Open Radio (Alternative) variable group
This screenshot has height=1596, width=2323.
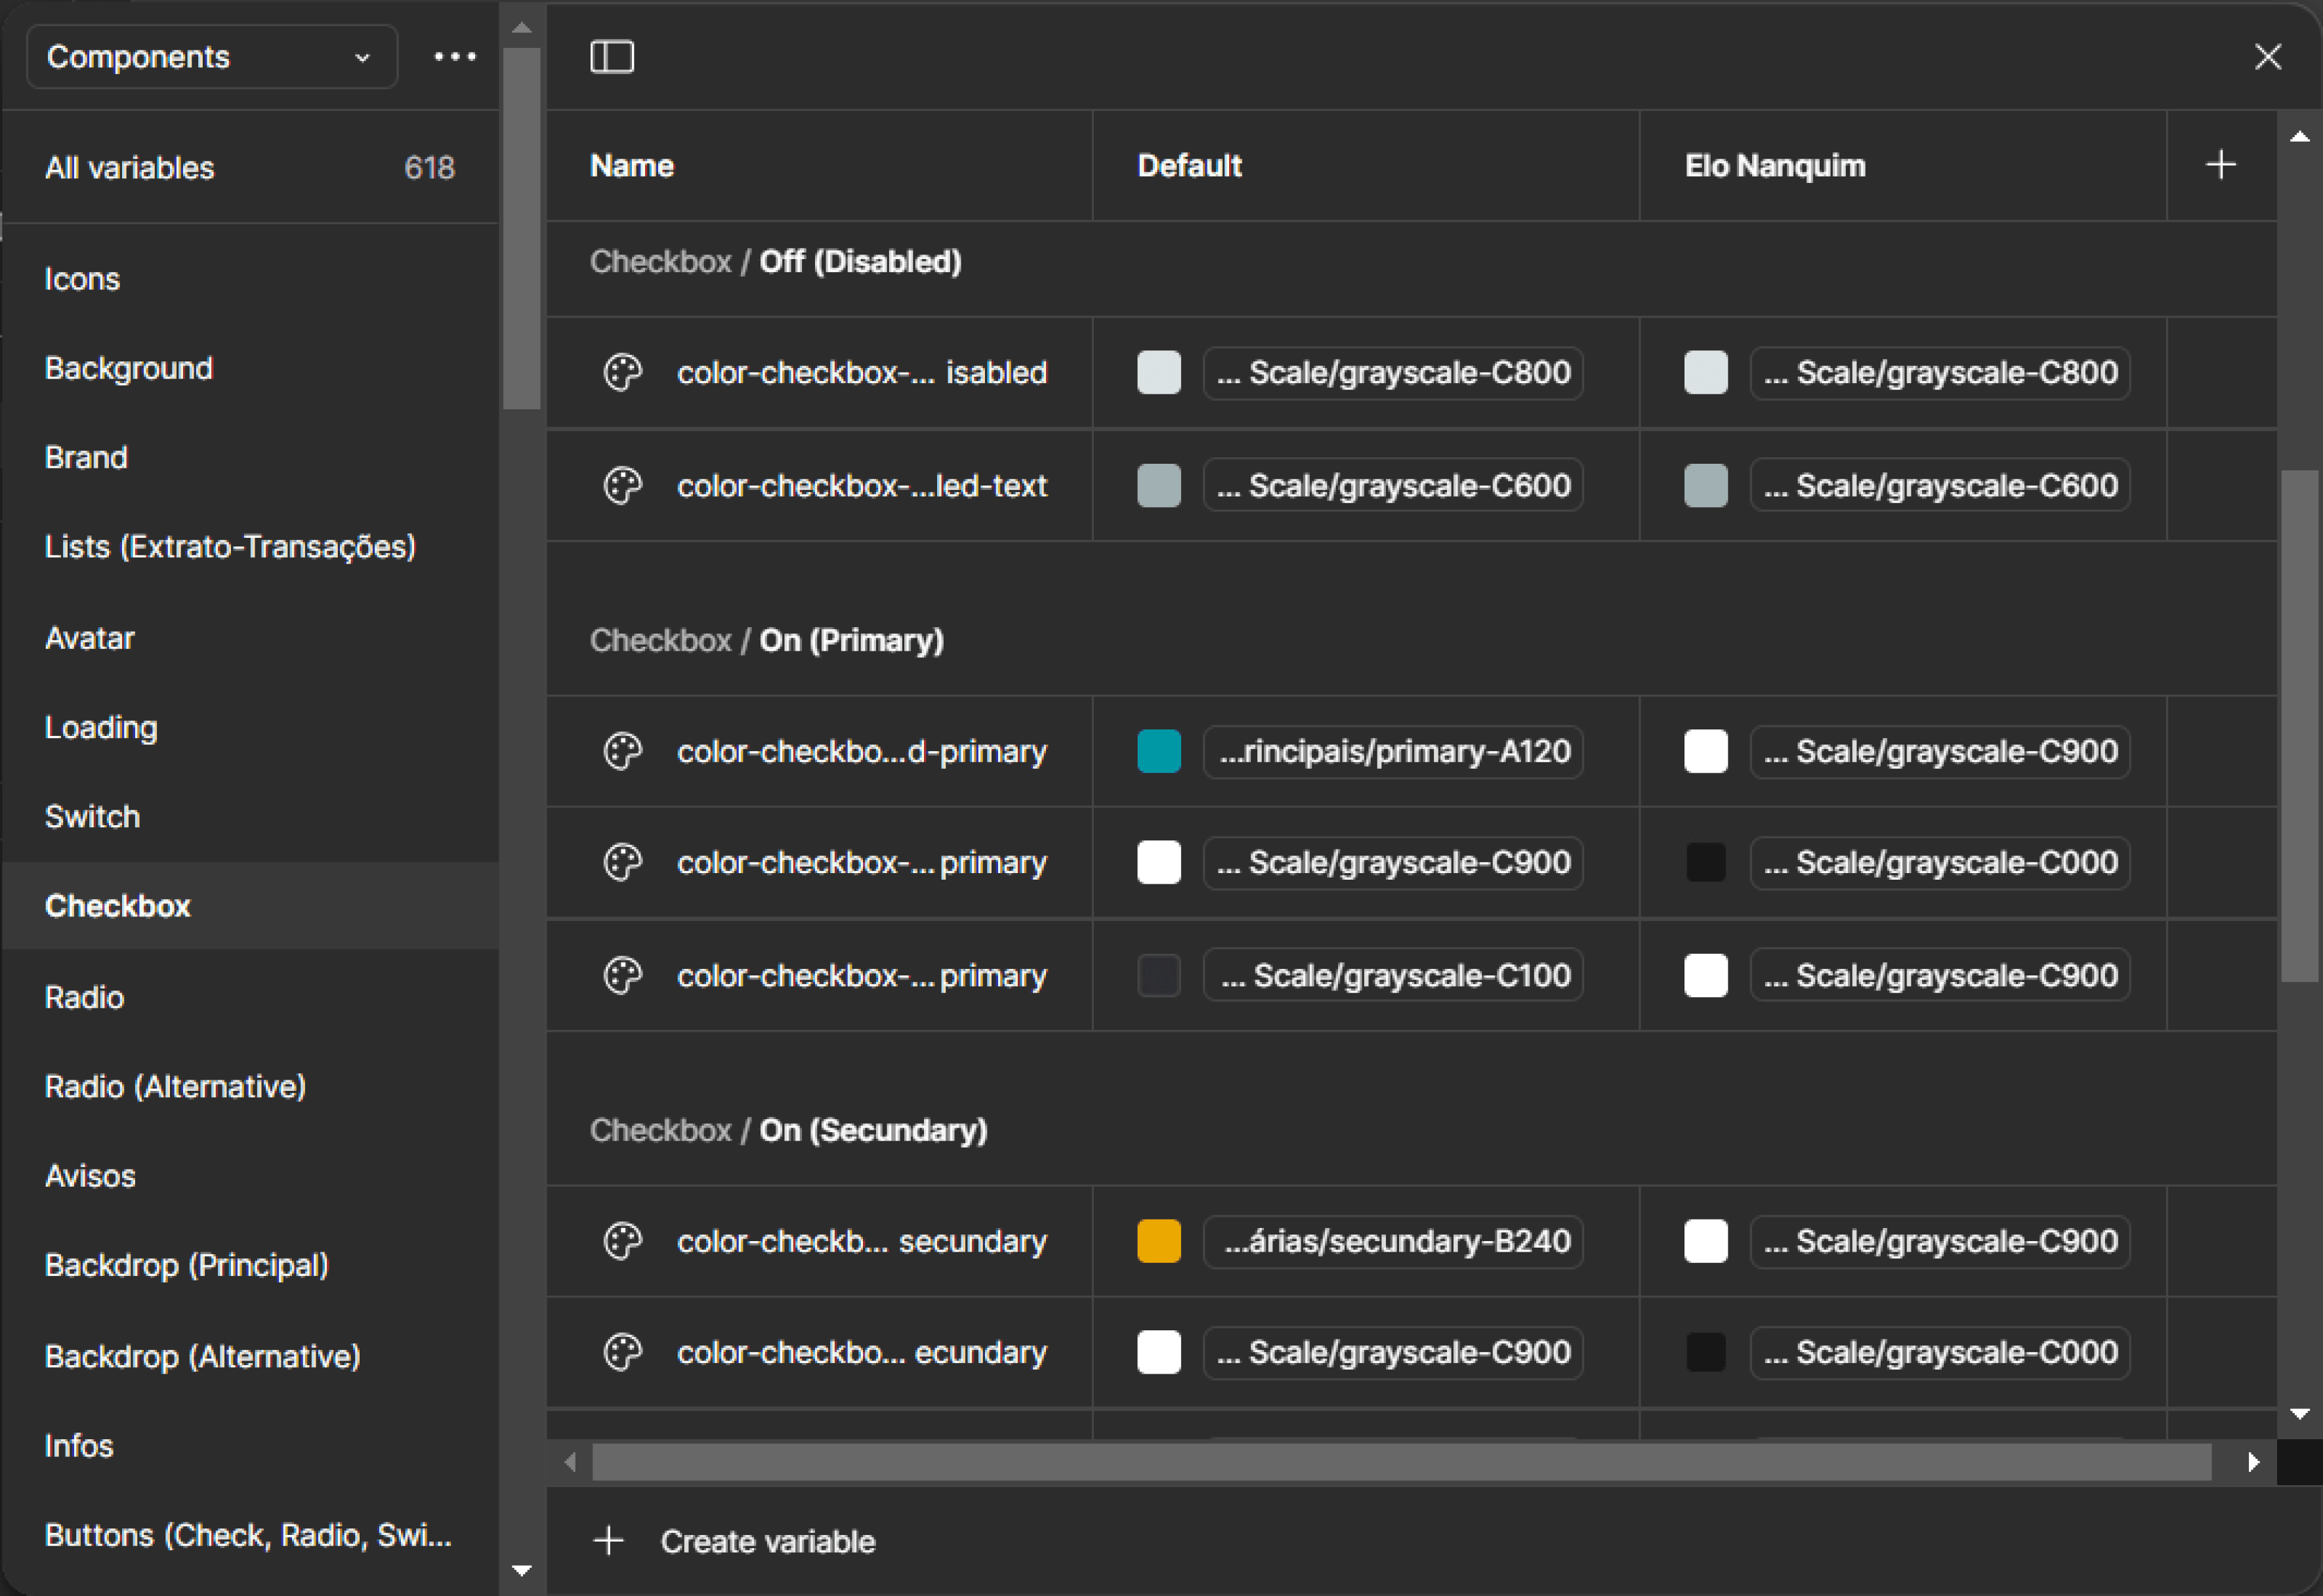[175, 1087]
